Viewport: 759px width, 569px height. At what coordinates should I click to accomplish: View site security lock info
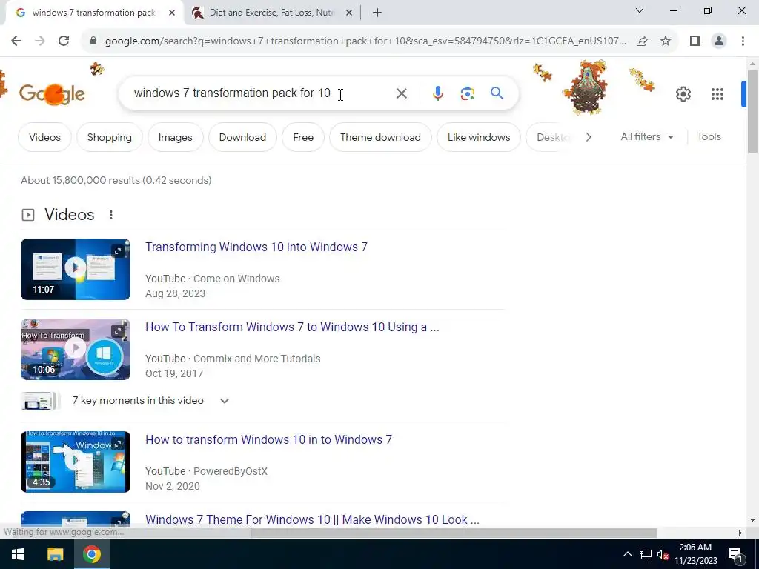93,41
